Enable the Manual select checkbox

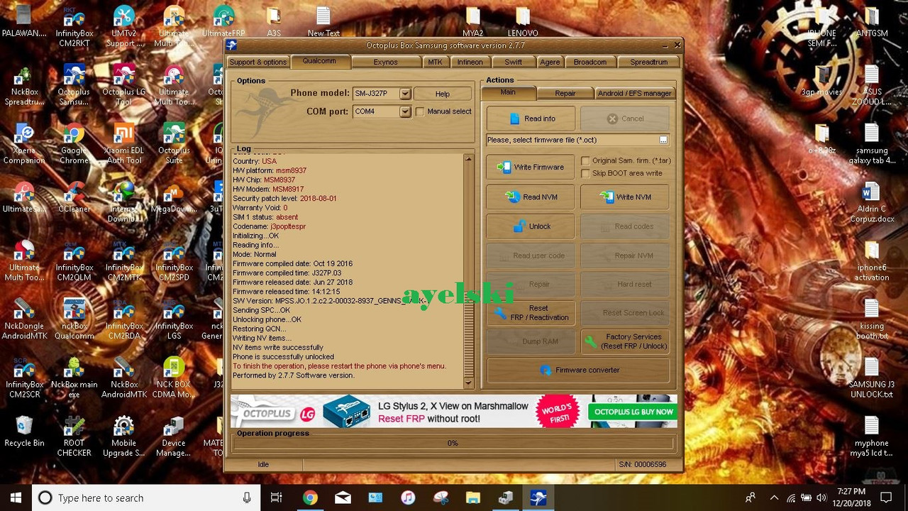click(420, 111)
